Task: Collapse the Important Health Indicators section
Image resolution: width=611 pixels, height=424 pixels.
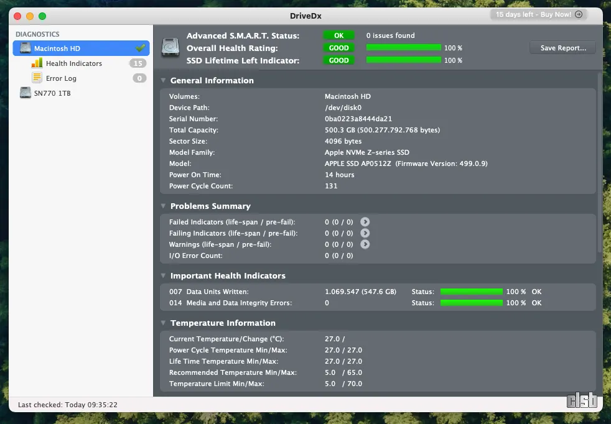Action: 163,276
